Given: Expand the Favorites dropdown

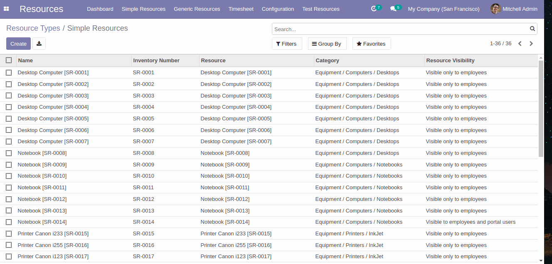Looking at the screenshot, I should (371, 44).
